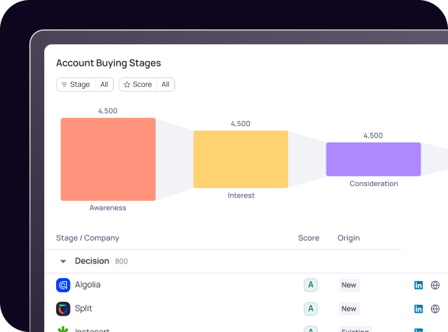Screen dimensions: 448x332
Task: Click the salmon Awareness funnel bar
Action: point(108,159)
